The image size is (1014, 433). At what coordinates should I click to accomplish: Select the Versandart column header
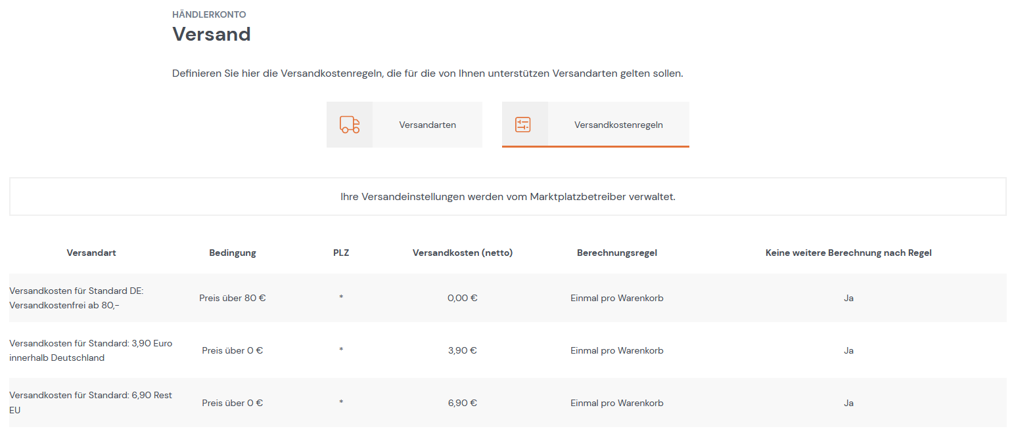pos(91,253)
